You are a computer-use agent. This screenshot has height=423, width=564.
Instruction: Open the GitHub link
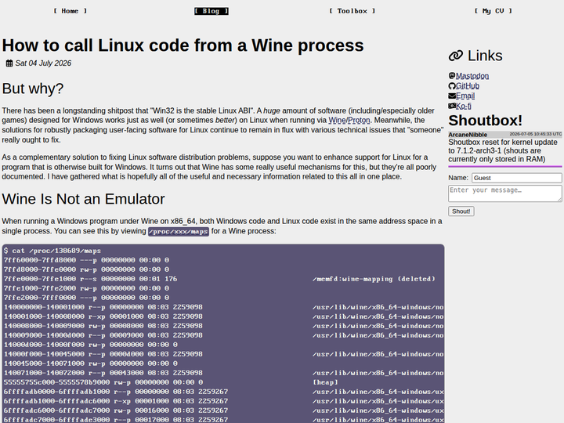(x=467, y=86)
